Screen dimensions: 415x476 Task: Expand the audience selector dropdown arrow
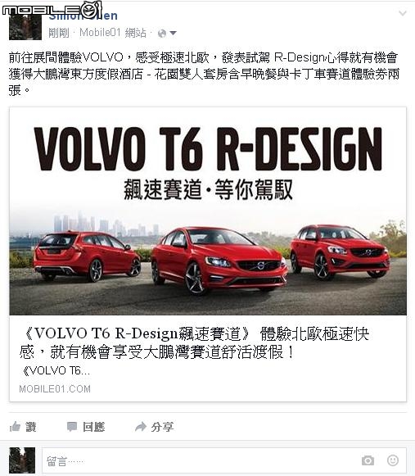coord(173,33)
